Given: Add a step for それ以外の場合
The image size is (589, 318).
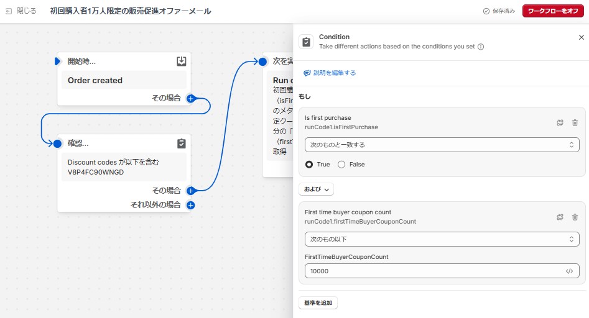Looking at the screenshot, I should point(191,205).
